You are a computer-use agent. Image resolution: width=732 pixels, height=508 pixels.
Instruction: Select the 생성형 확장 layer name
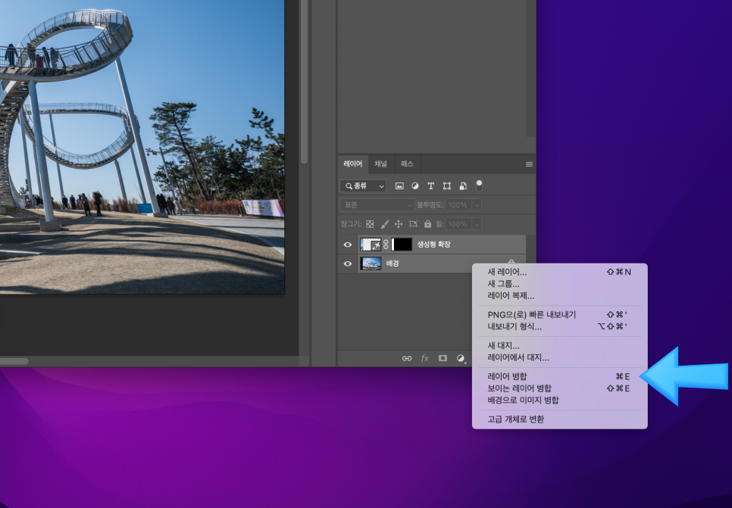click(433, 245)
